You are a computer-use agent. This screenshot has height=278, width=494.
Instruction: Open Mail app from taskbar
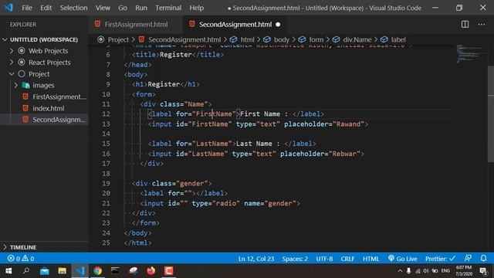45,271
